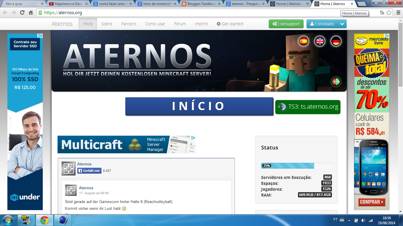Click the Multicraft banner ad
The height and width of the screenshot is (226, 403).
click(127, 144)
